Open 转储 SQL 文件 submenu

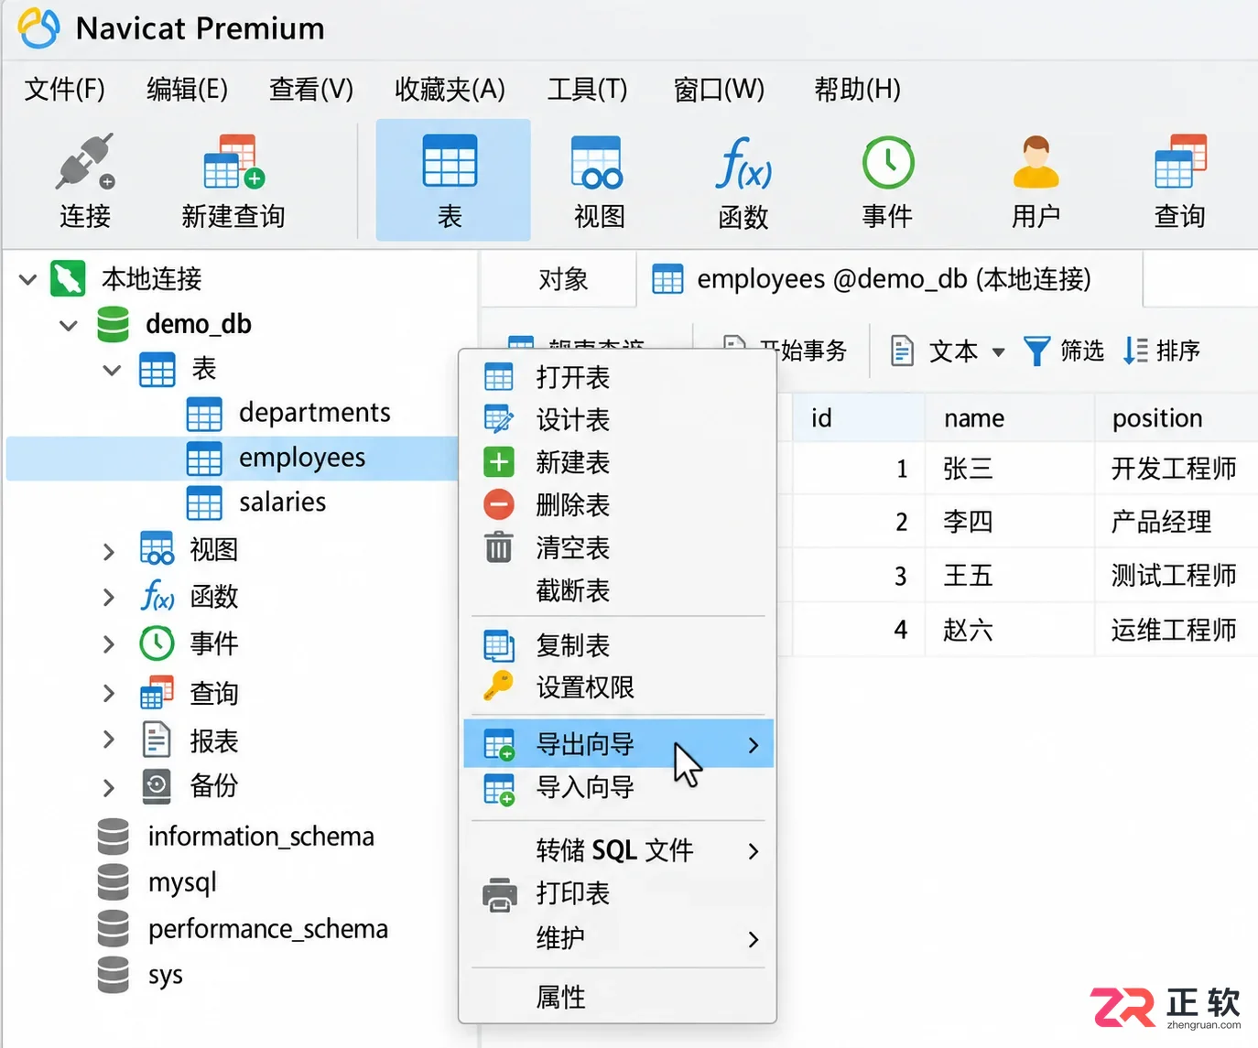[x=619, y=851]
